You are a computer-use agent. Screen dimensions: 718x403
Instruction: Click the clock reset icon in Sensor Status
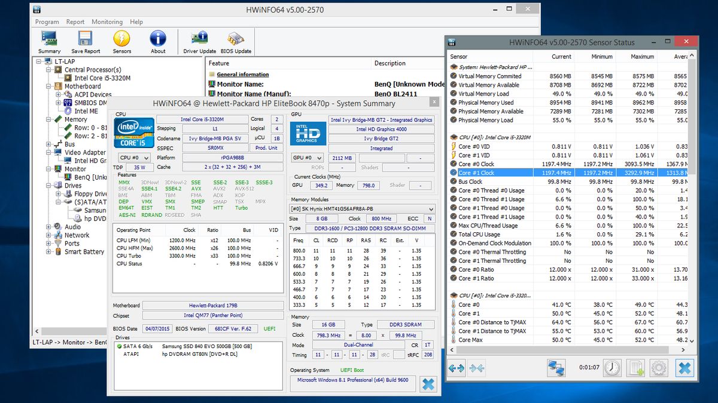tap(612, 368)
